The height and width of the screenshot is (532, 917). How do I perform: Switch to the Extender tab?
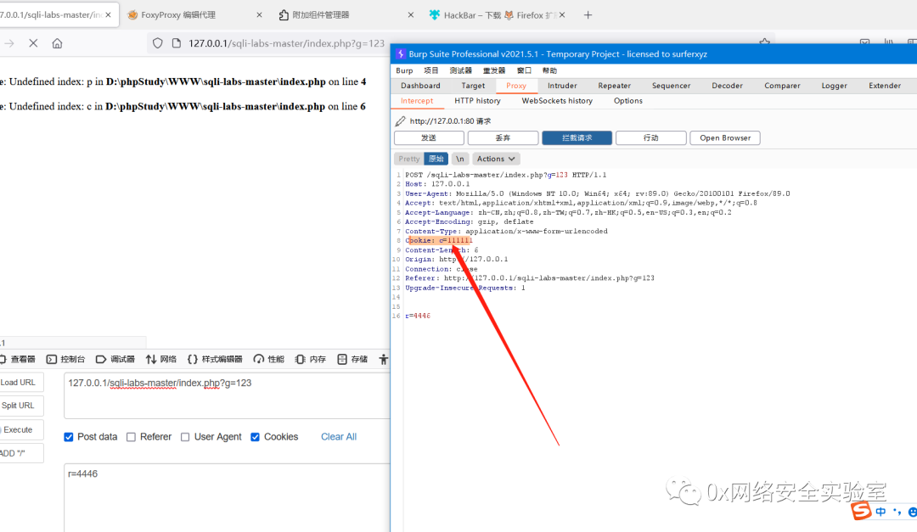click(884, 86)
